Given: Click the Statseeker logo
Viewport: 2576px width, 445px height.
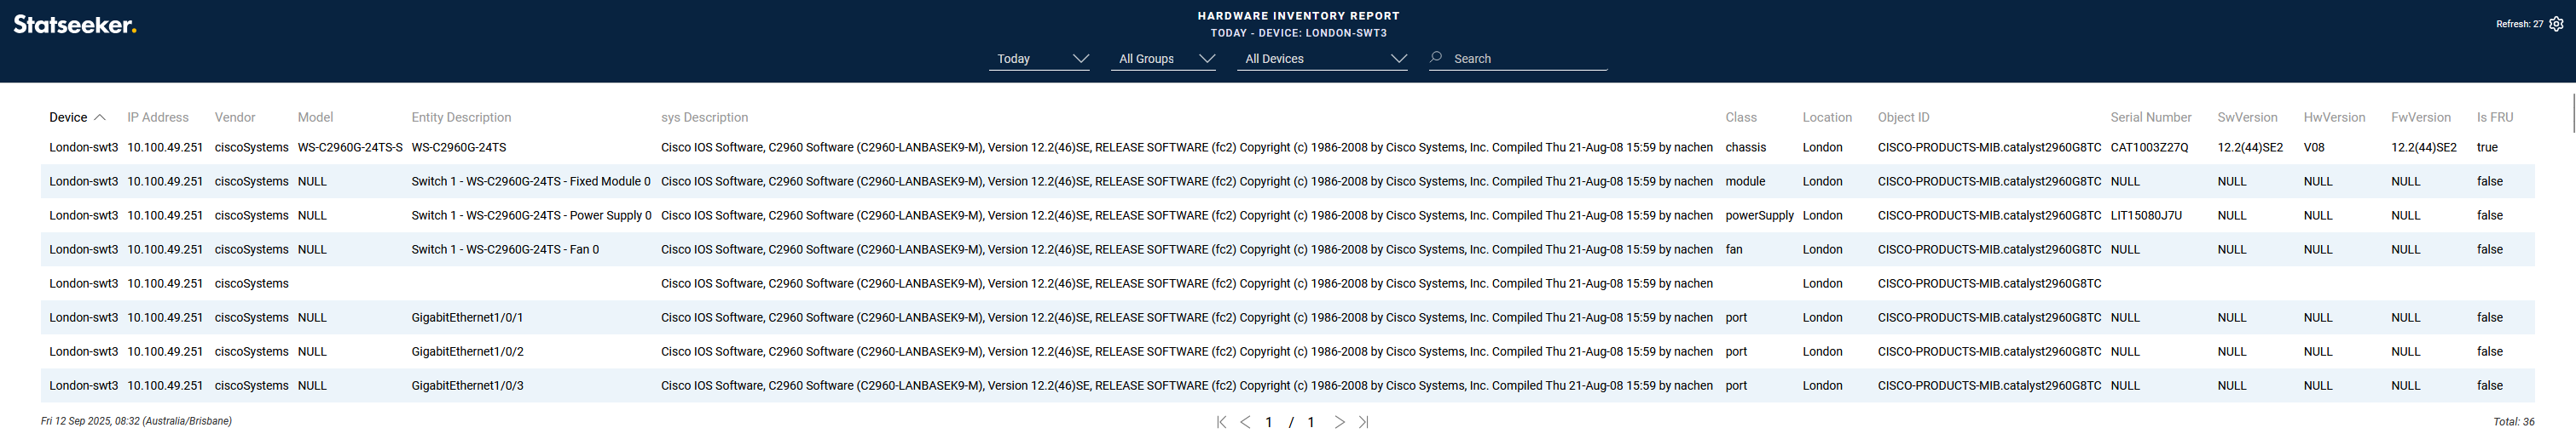Looking at the screenshot, I should click(75, 25).
